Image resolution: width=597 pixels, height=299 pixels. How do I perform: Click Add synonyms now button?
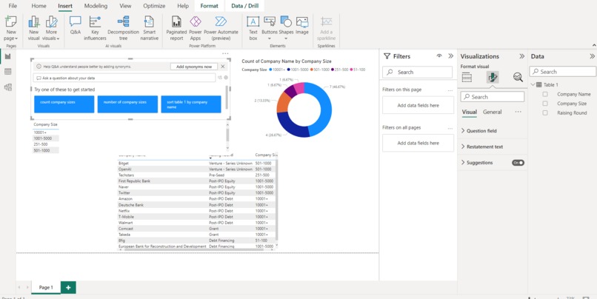click(194, 67)
